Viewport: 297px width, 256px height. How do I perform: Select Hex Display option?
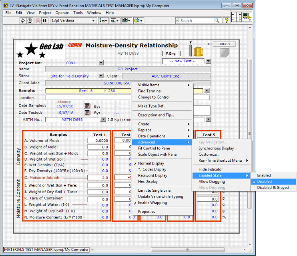[148, 181]
